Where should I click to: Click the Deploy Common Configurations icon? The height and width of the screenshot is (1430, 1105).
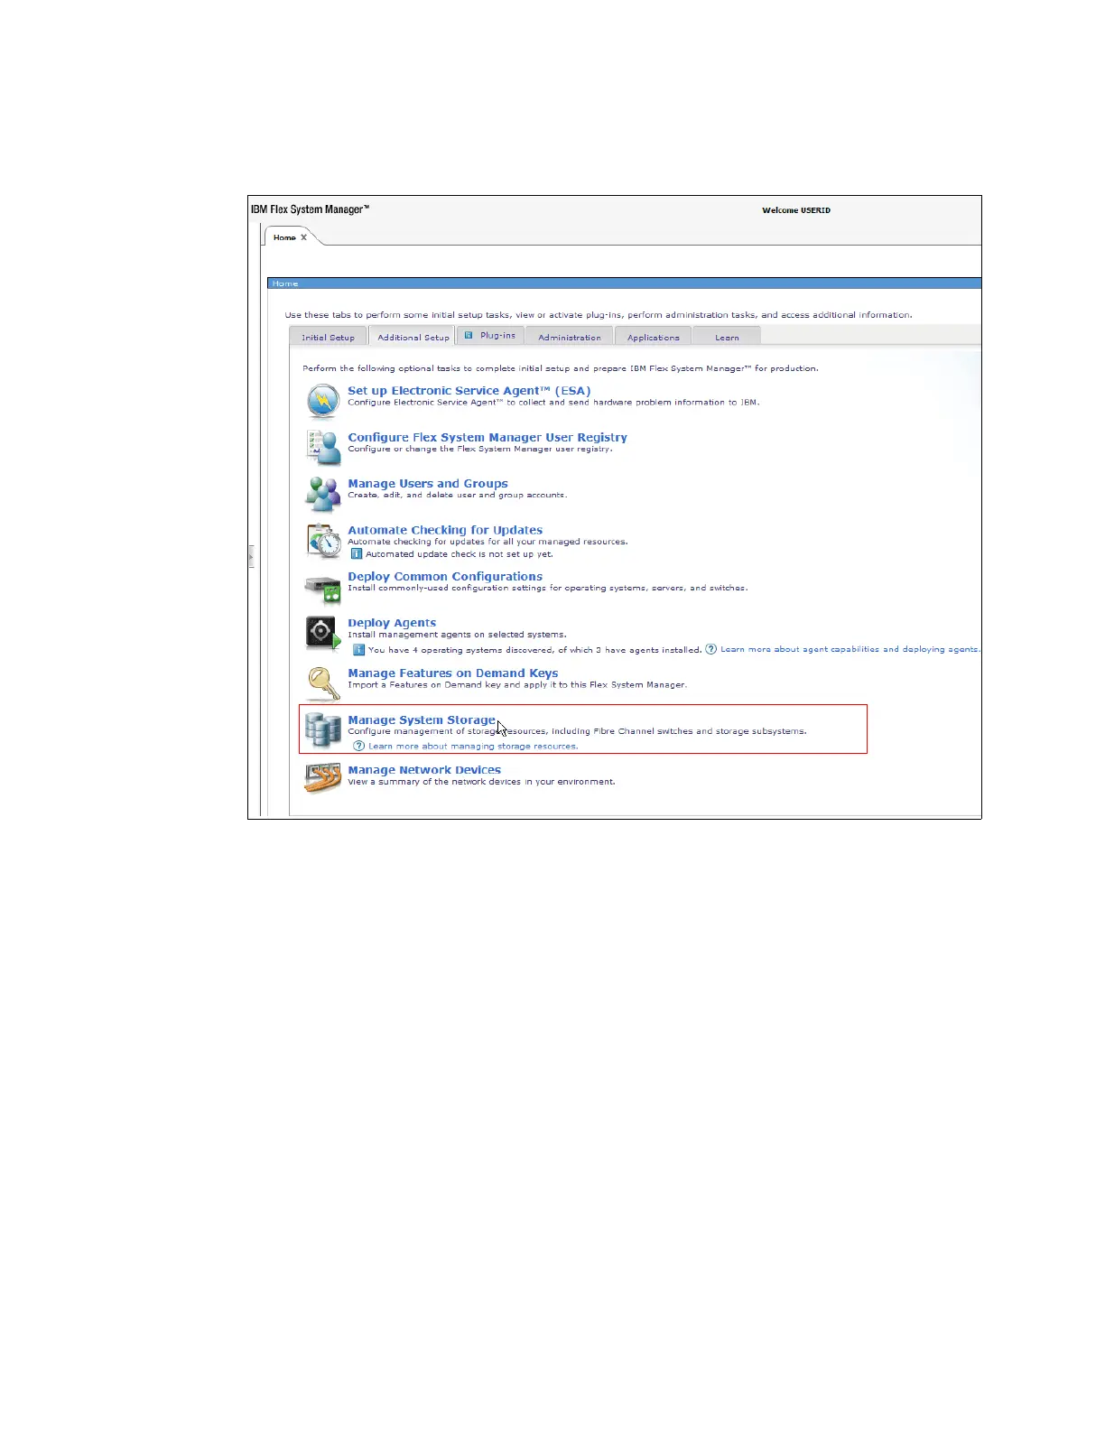coord(322,589)
